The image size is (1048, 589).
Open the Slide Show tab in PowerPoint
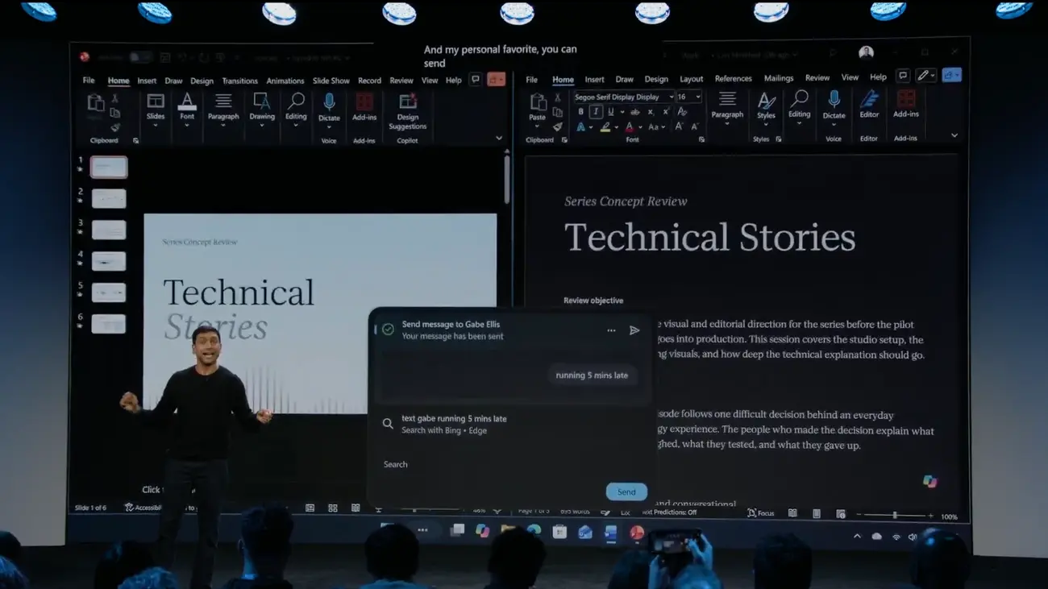pos(331,81)
